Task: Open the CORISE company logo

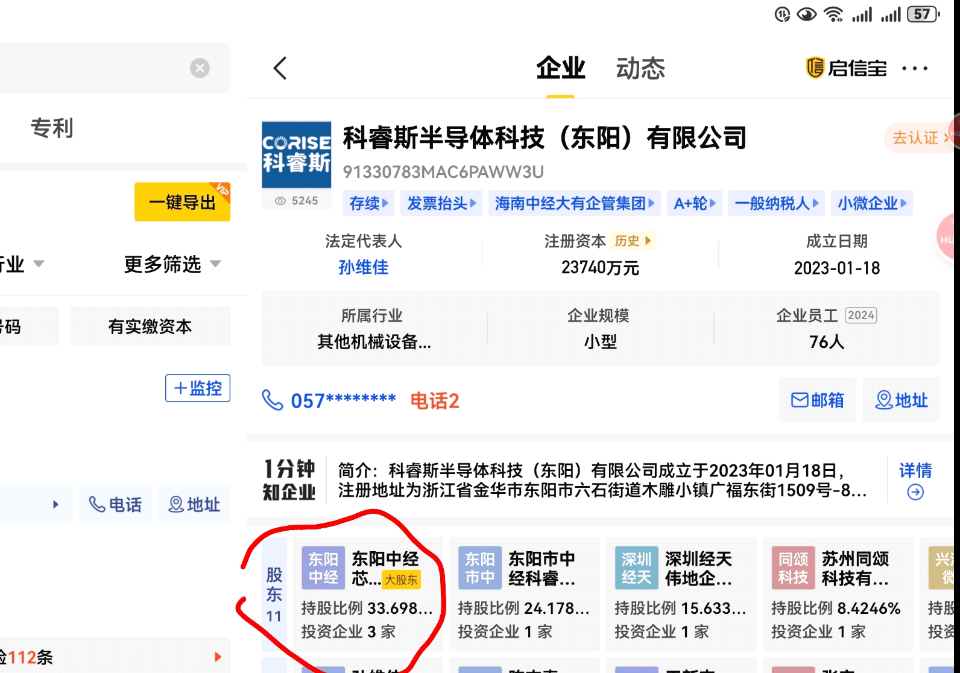Action: 296,155
